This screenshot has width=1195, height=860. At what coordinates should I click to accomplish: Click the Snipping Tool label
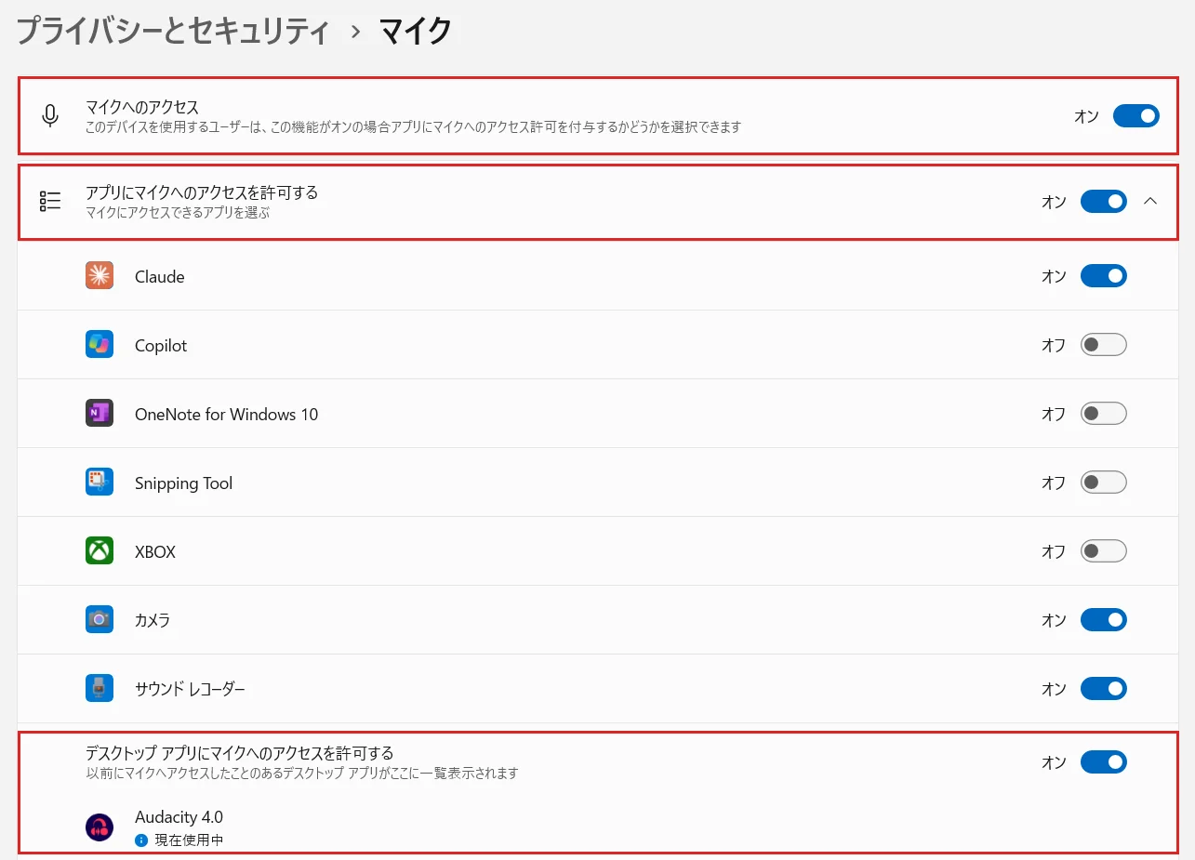tap(183, 483)
